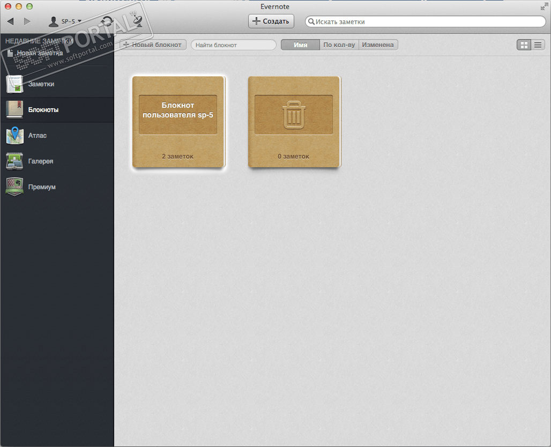This screenshot has height=447, width=551.
Task: Click the trash can icon
Action: pyautogui.click(x=294, y=115)
